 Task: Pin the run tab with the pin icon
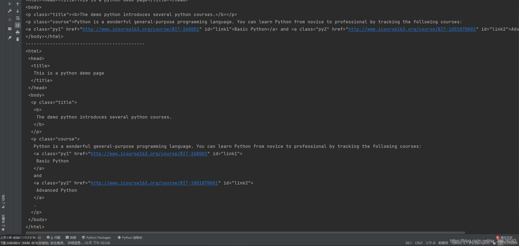click(x=10, y=37)
